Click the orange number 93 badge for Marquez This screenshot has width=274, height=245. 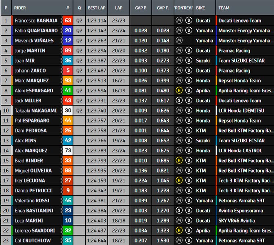(68, 81)
